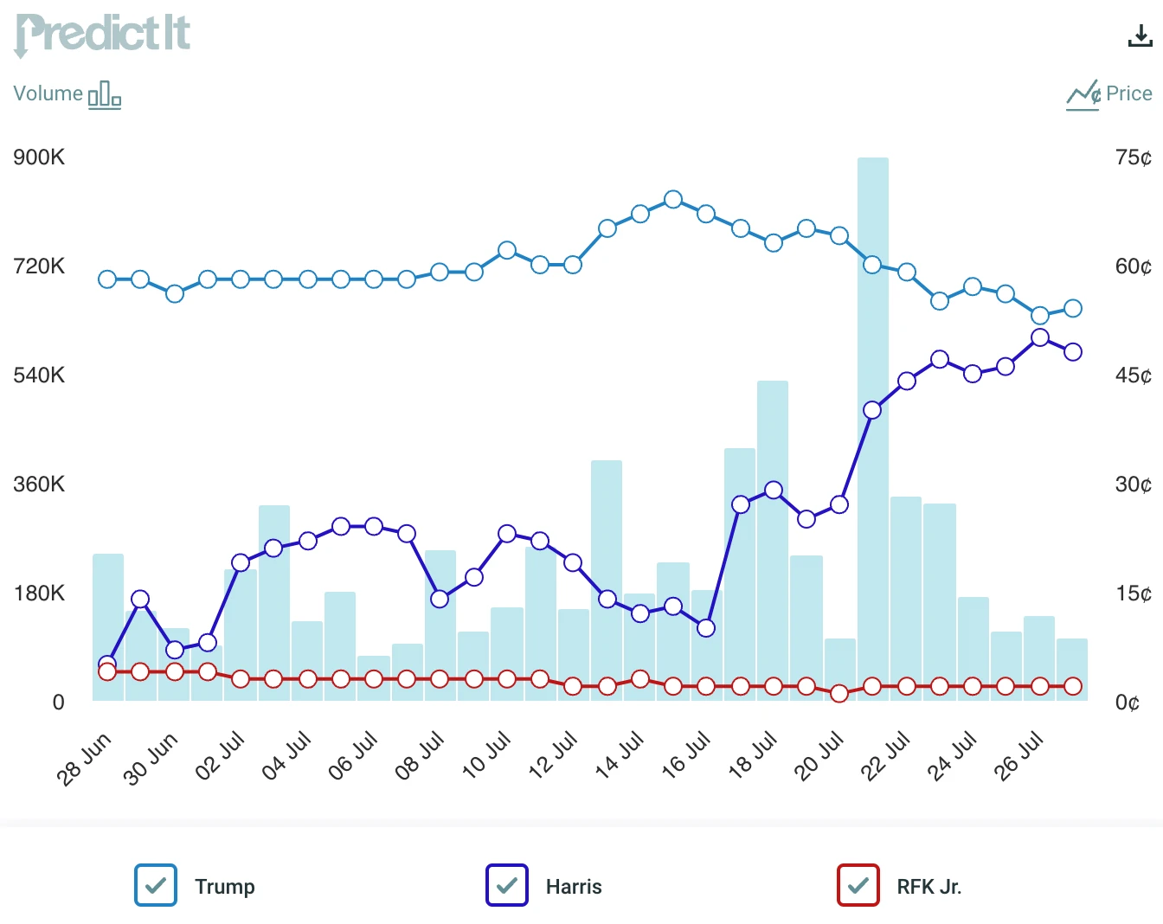Click the Harris legend label
Image resolution: width=1163 pixels, height=924 pixels.
574,887
